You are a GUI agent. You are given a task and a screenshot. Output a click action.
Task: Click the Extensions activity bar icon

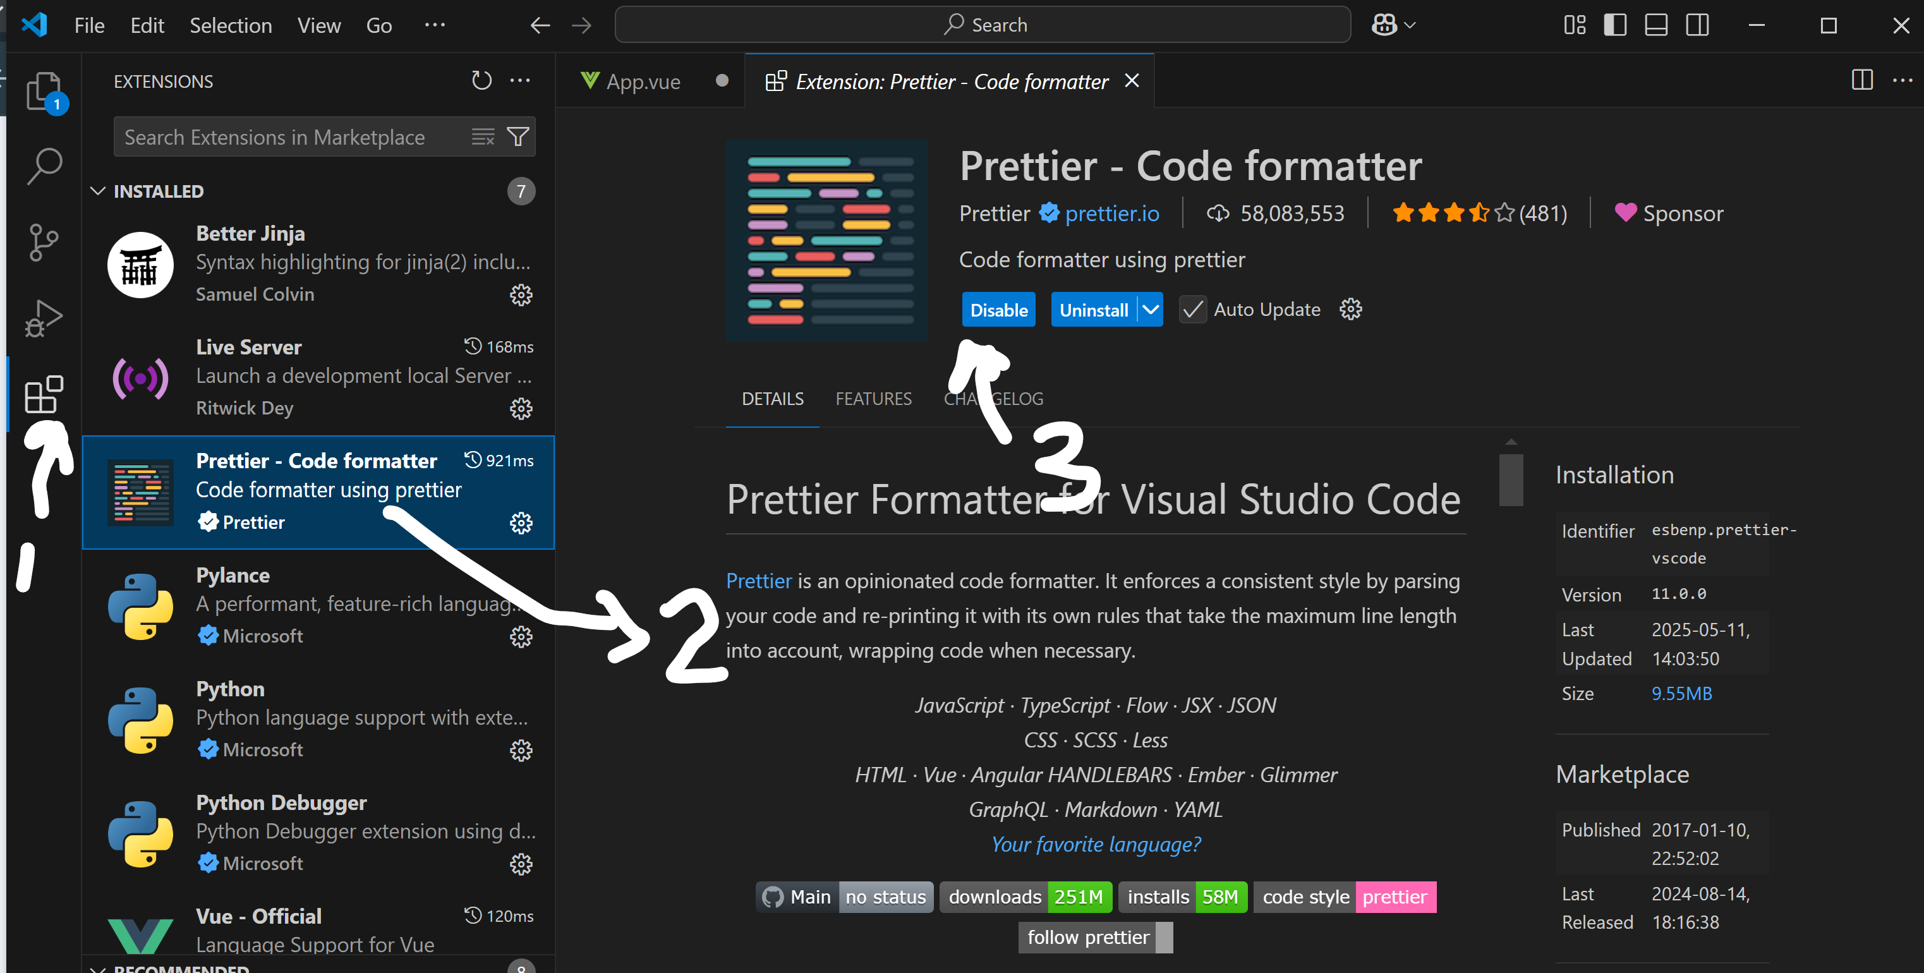pos(44,395)
